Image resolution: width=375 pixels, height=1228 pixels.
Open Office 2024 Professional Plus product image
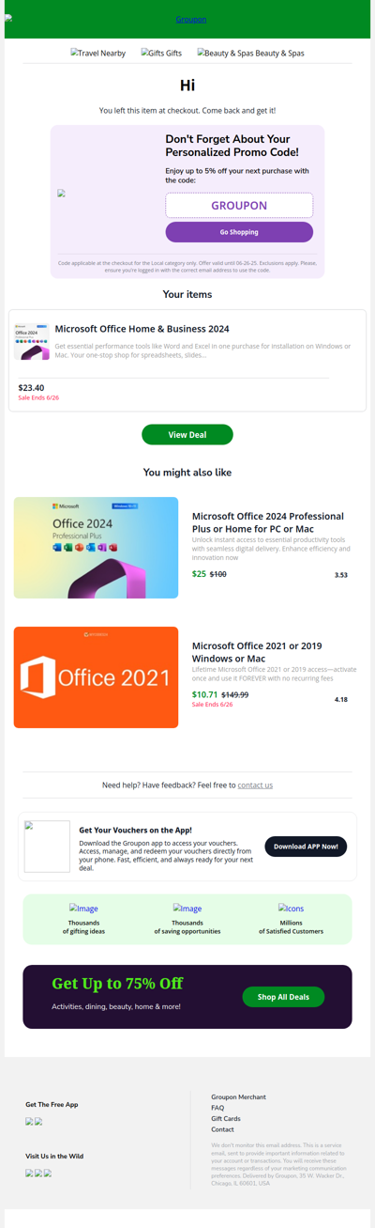(96, 548)
